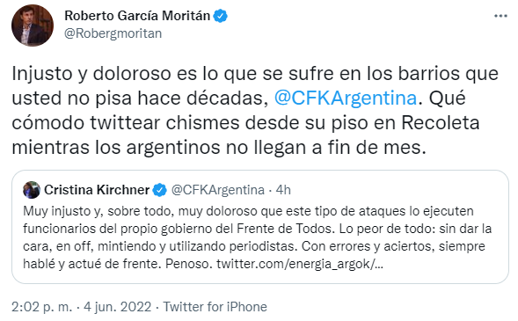Open gray @CFKArgentina handle in quoted tweet
Image resolution: width=518 pixels, height=321 pixels.
218,190
